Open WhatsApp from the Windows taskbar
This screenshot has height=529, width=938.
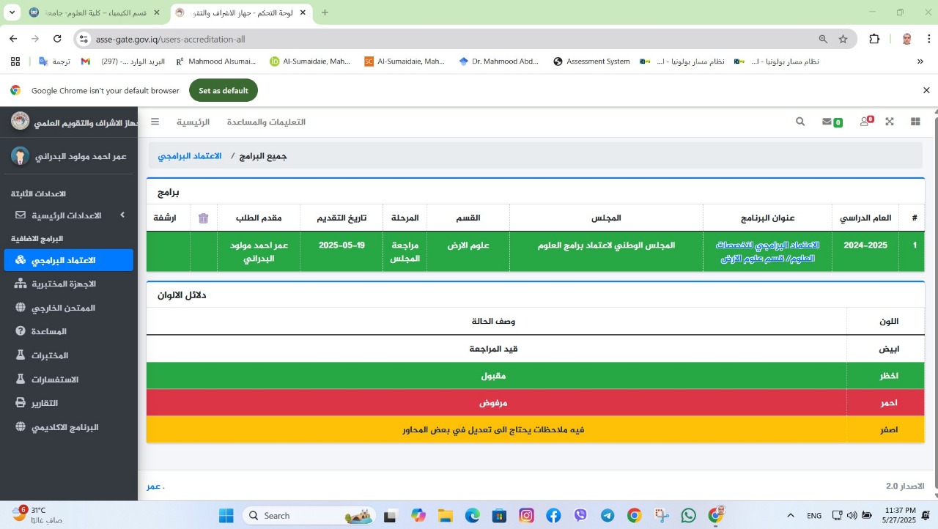pyautogui.click(x=688, y=515)
